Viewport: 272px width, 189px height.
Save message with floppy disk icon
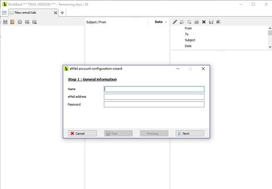click(x=211, y=22)
